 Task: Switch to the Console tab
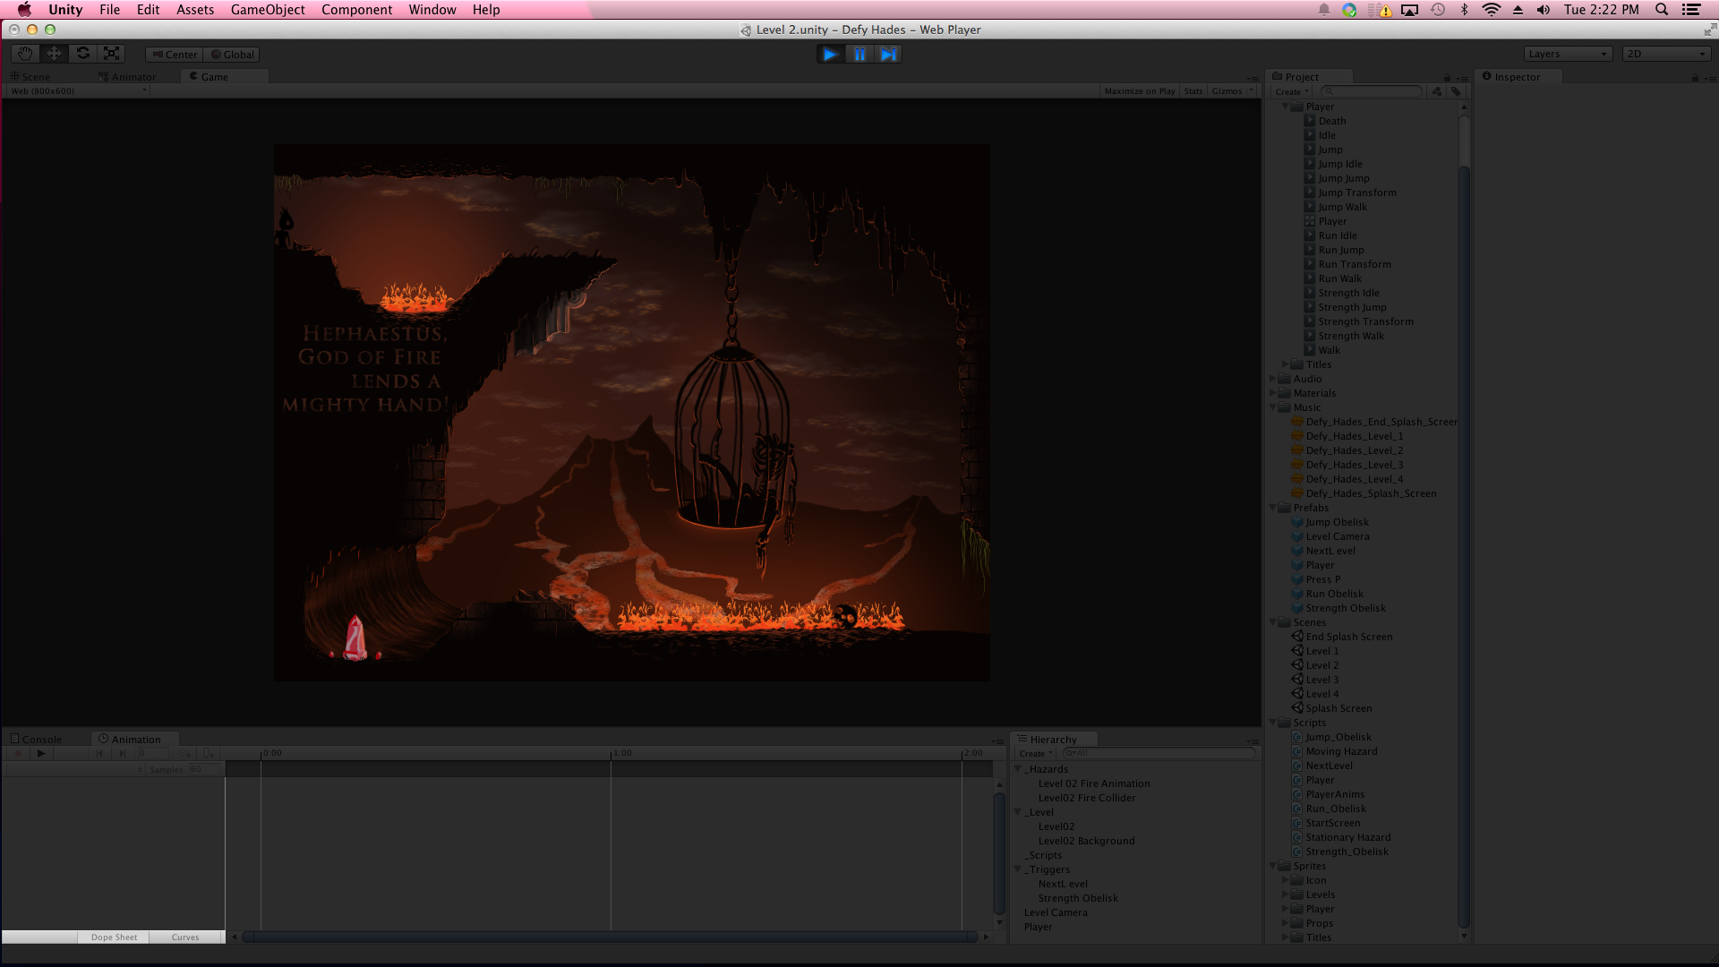36,740
